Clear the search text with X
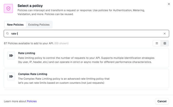The width and height of the screenshot is (173, 107). point(165,33)
